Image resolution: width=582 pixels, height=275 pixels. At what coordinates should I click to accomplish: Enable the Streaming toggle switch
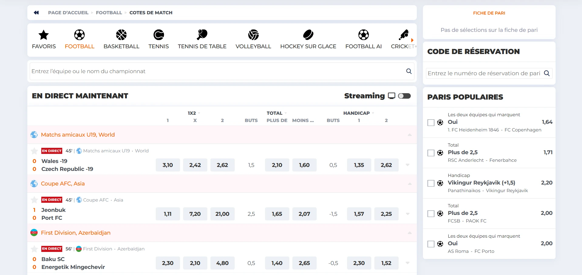point(404,96)
